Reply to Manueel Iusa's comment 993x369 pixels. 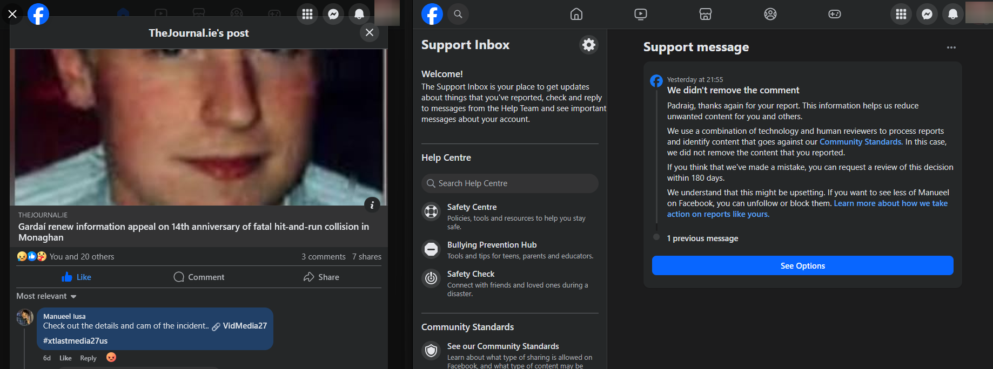pos(88,358)
